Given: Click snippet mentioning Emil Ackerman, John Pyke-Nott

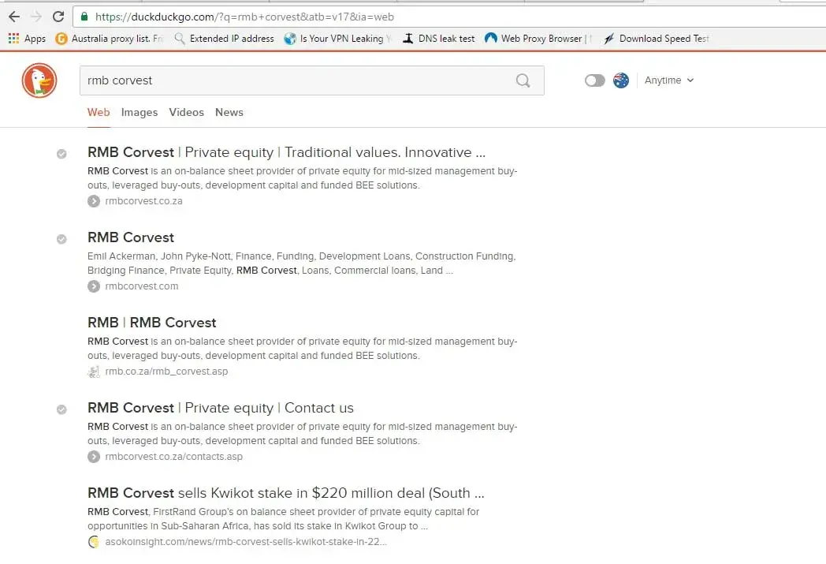Looking at the screenshot, I should pyautogui.click(x=302, y=263).
